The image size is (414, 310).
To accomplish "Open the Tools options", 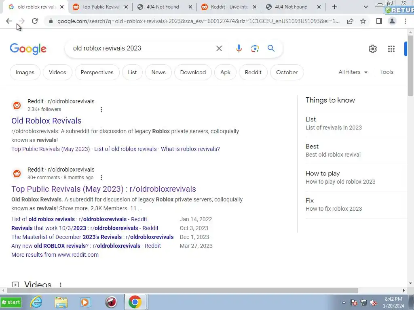I will coord(387,72).
